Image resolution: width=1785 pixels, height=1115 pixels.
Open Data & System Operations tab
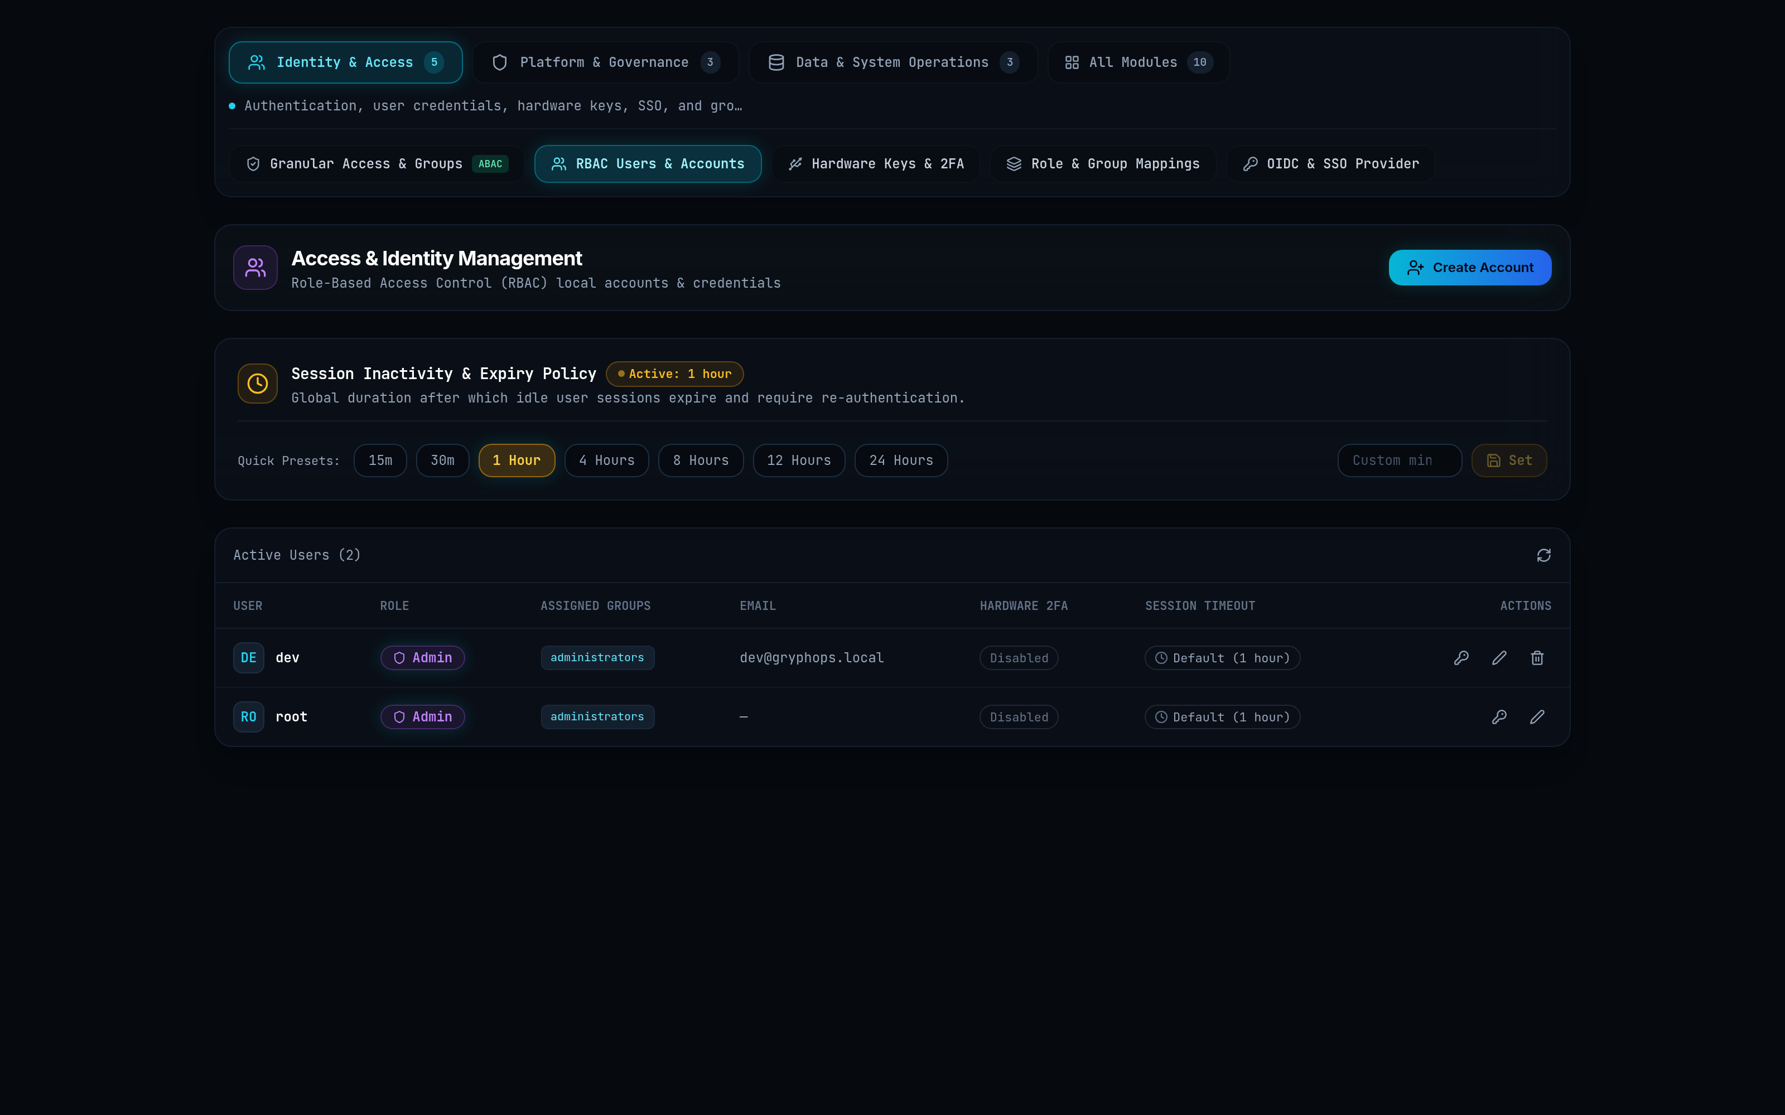click(x=893, y=62)
